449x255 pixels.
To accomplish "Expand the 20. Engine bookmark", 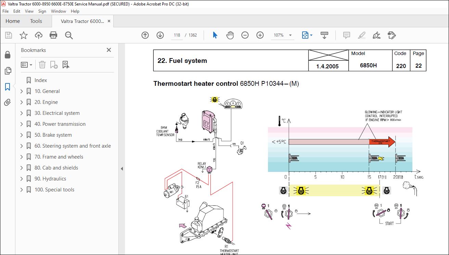I will click(x=22, y=102).
